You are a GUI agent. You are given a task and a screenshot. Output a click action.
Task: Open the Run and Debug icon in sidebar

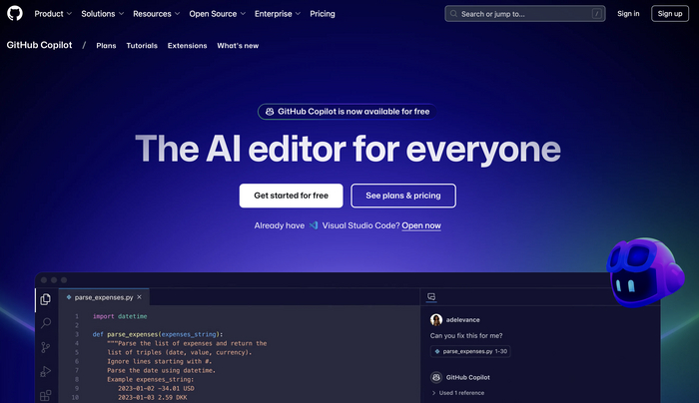click(46, 371)
